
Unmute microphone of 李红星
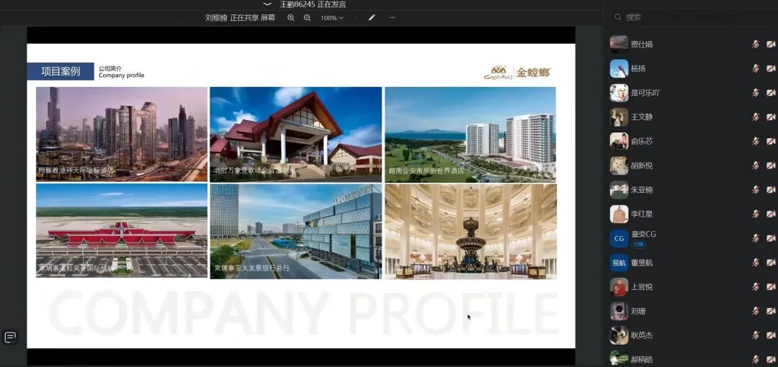755,214
